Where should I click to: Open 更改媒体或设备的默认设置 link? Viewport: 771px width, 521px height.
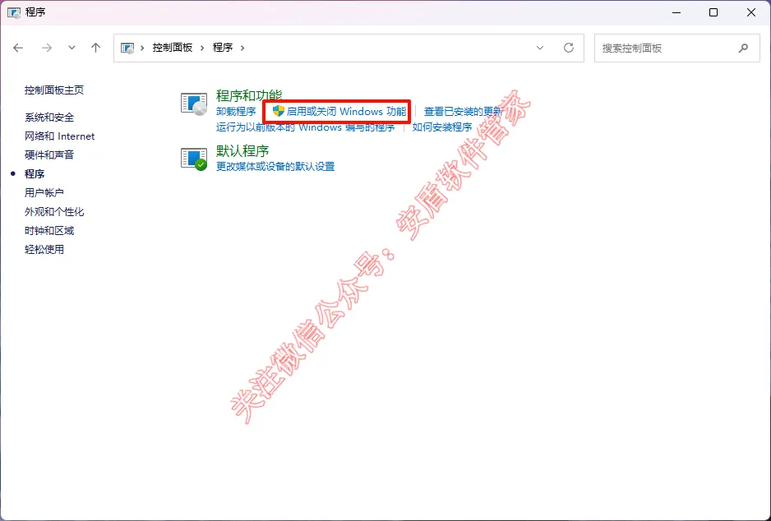[x=275, y=167]
